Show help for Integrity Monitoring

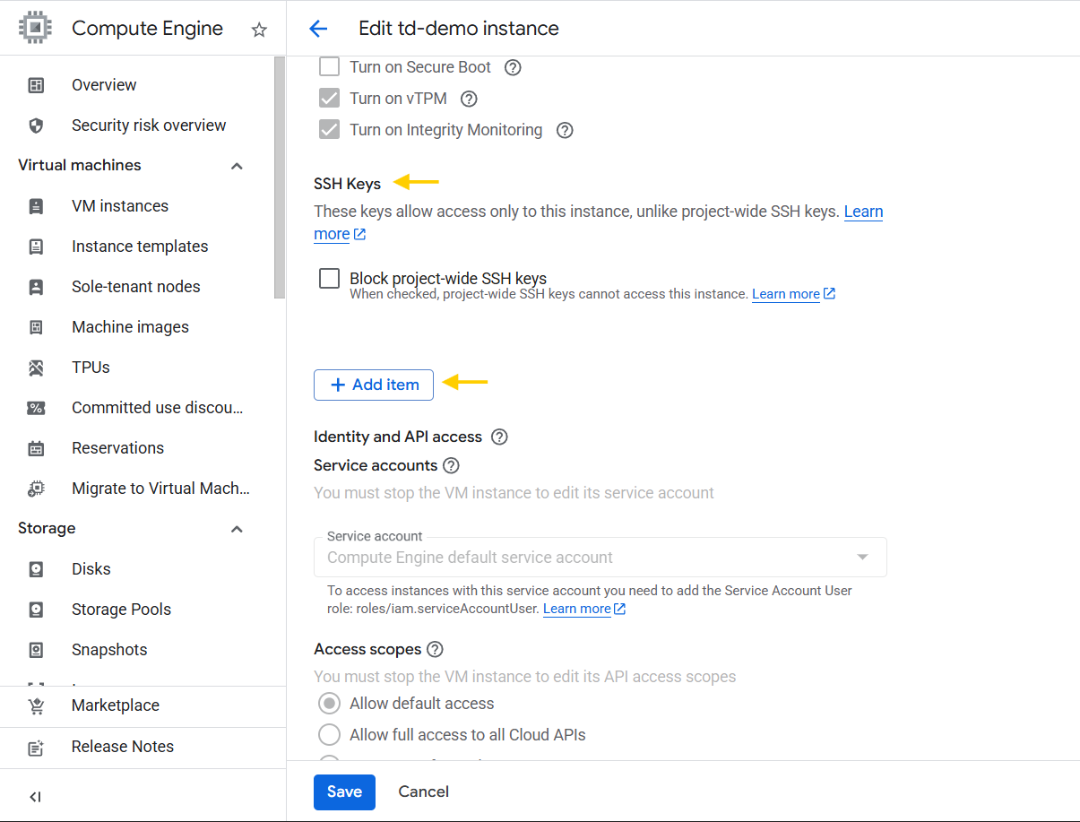point(565,130)
